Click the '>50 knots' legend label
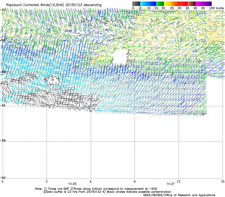The width and height of the screenshot is (225, 197). (x=216, y=8)
